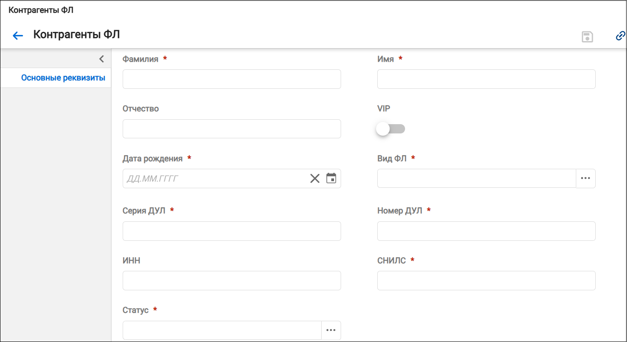The width and height of the screenshot is (627, 342).
Task: Click the СНИЛС input field
Action: point(486,281)
